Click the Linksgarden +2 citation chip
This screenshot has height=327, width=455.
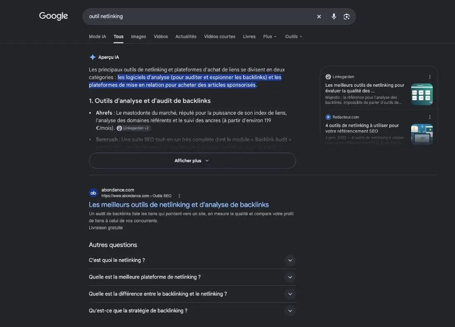[x=133, y=128]
